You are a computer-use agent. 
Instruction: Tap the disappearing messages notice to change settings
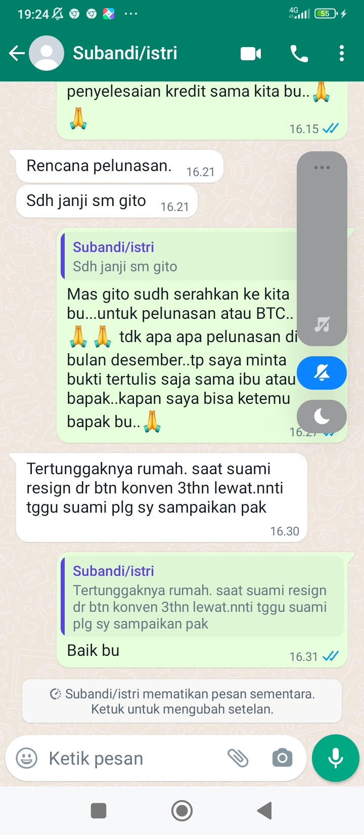tap(182, 701)
